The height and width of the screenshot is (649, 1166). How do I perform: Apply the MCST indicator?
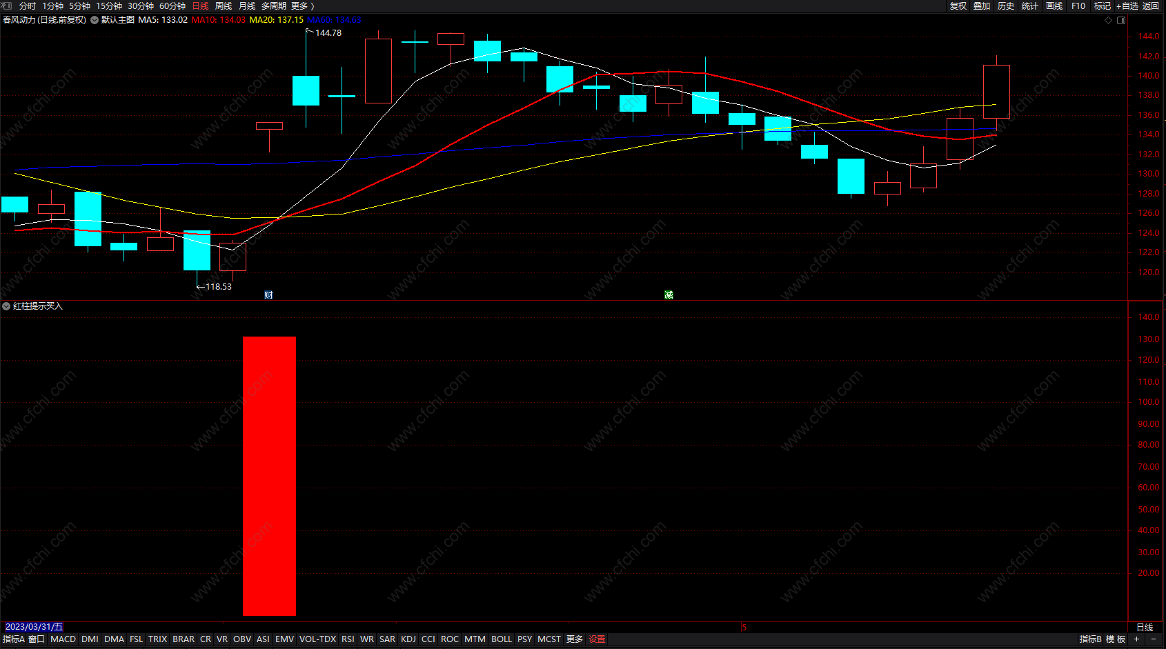(x=549, y=639)
